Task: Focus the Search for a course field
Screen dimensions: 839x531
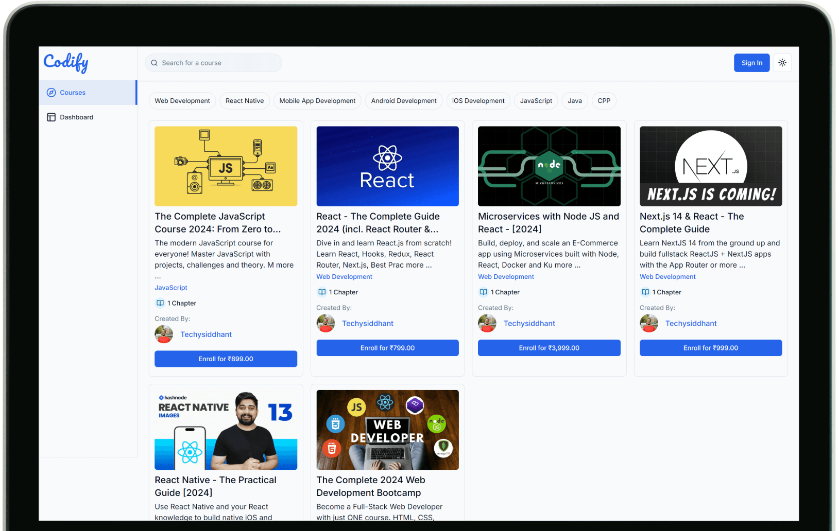Action: [214, 63]
